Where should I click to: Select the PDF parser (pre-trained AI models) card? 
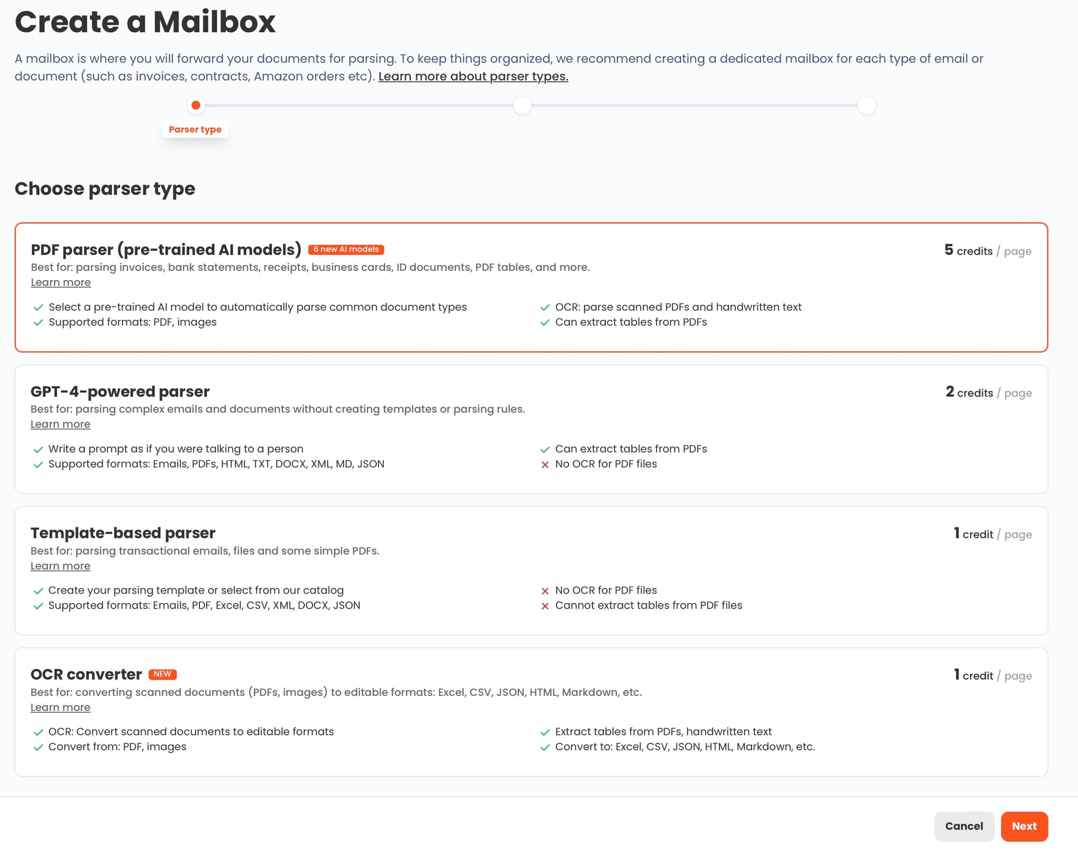(x=531, y=287)
